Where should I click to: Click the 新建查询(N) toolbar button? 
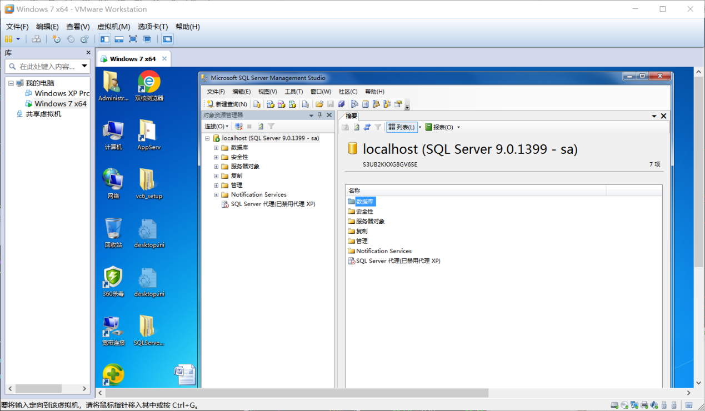[227, 104]
